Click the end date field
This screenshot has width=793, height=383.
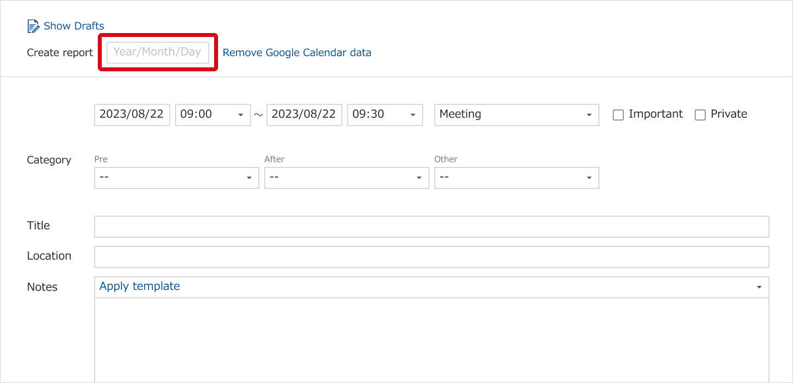point(304,114)
